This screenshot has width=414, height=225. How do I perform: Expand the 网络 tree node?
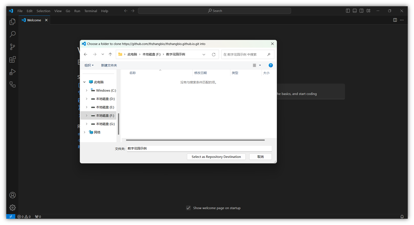click(84, 132)
